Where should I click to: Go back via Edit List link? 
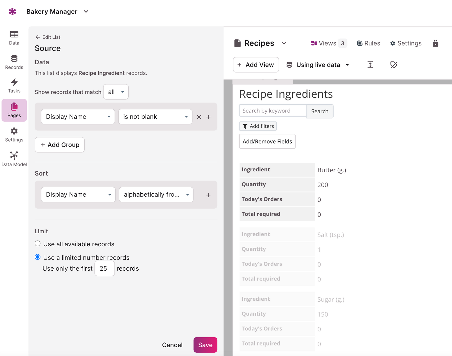(48, 37)
